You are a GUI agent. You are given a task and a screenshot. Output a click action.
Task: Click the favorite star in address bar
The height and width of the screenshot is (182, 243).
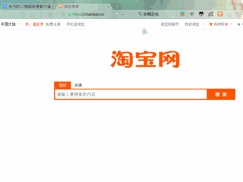point(123,14)
